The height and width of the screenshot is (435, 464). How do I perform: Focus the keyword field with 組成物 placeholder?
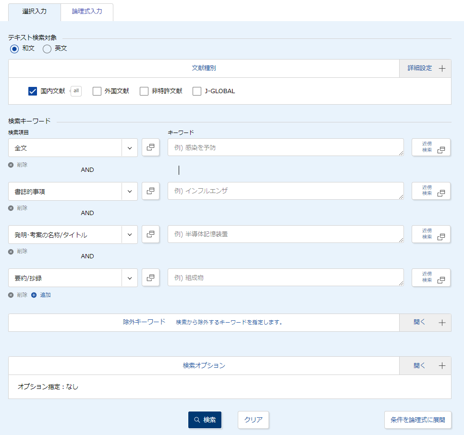point(286,278)
